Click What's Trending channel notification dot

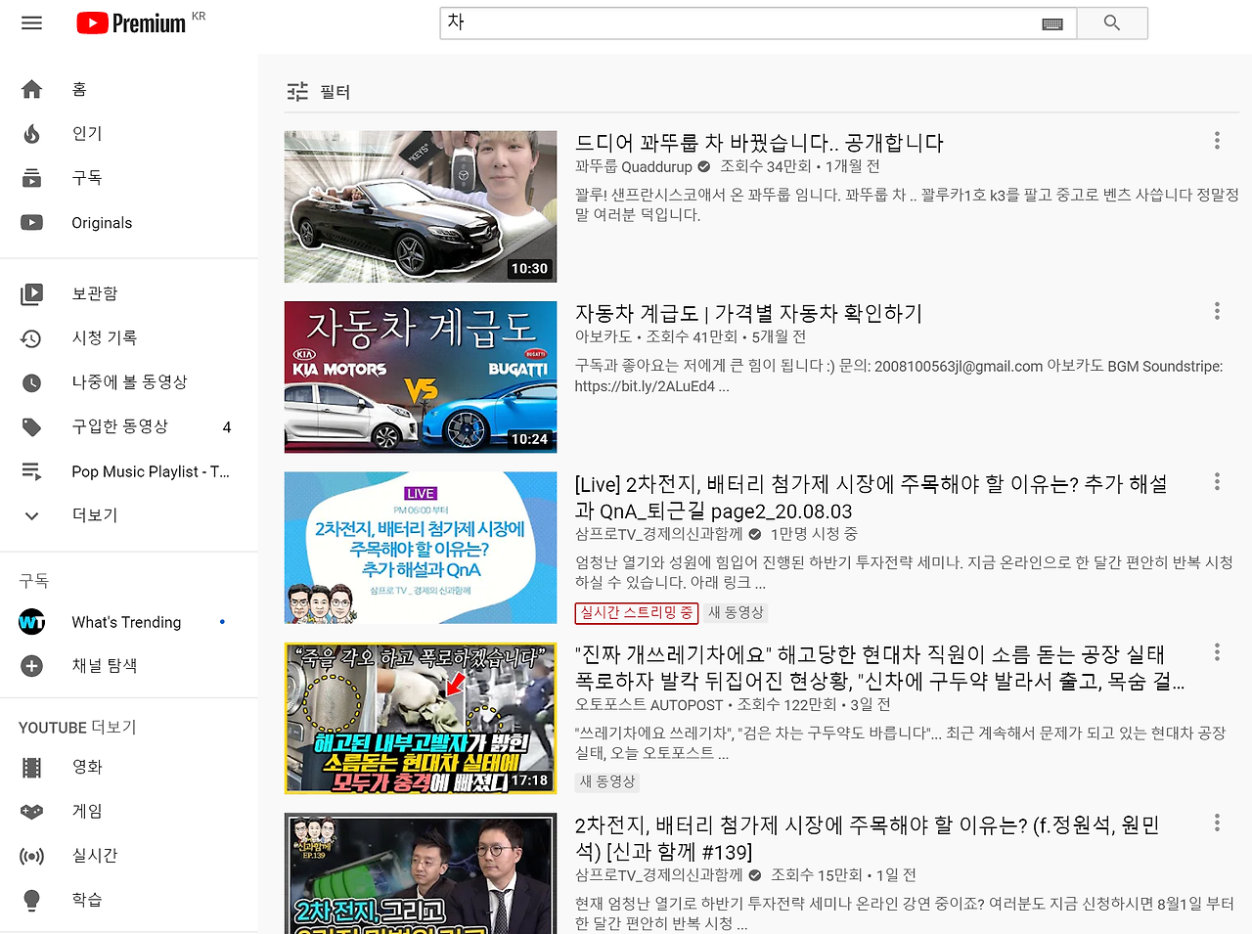point(222,621)
